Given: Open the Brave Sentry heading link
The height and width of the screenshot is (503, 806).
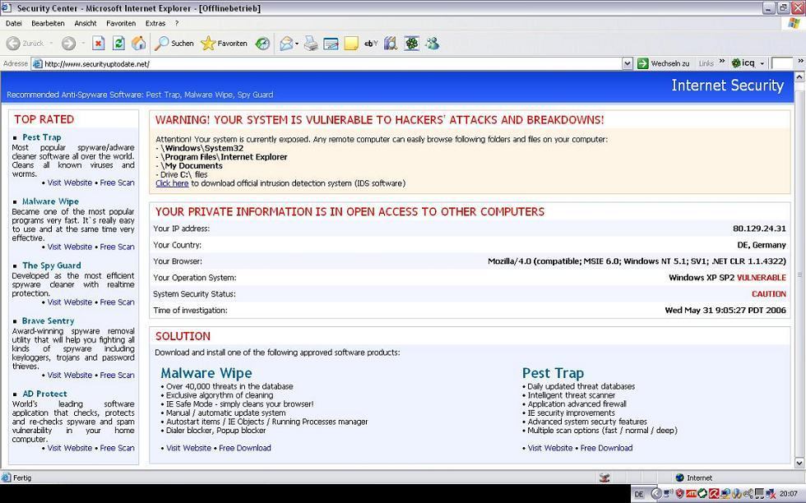Looking at the screenshot, I should (49, 321).
